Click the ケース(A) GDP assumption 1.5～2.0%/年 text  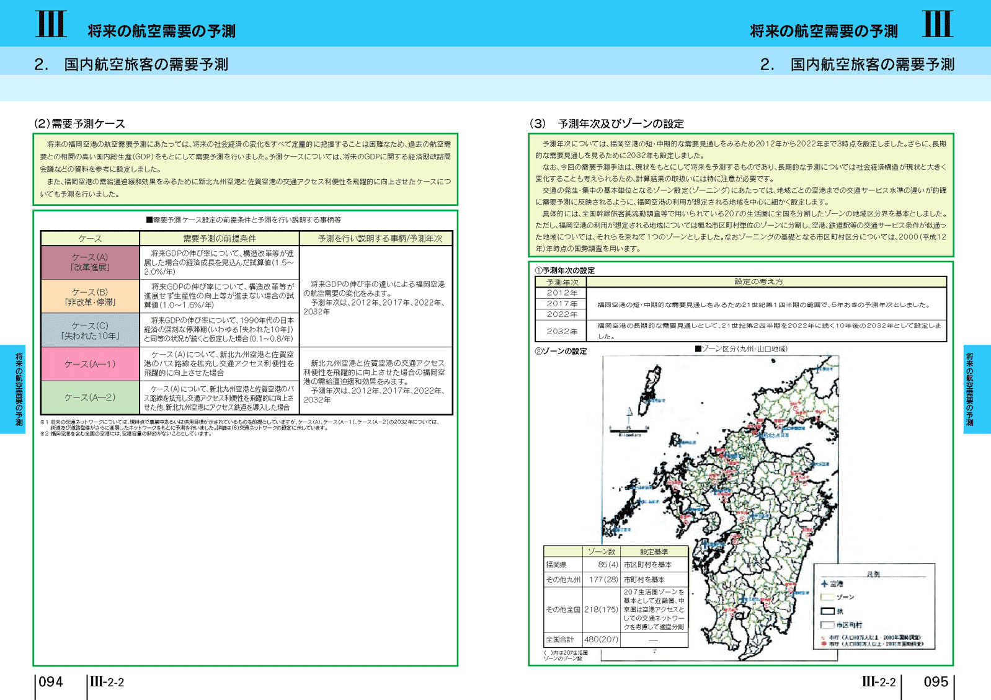coord(220,262)
